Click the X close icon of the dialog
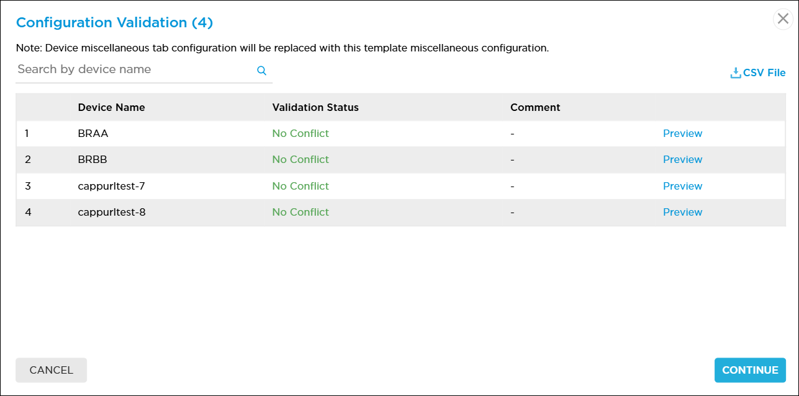 click(782, 19)
